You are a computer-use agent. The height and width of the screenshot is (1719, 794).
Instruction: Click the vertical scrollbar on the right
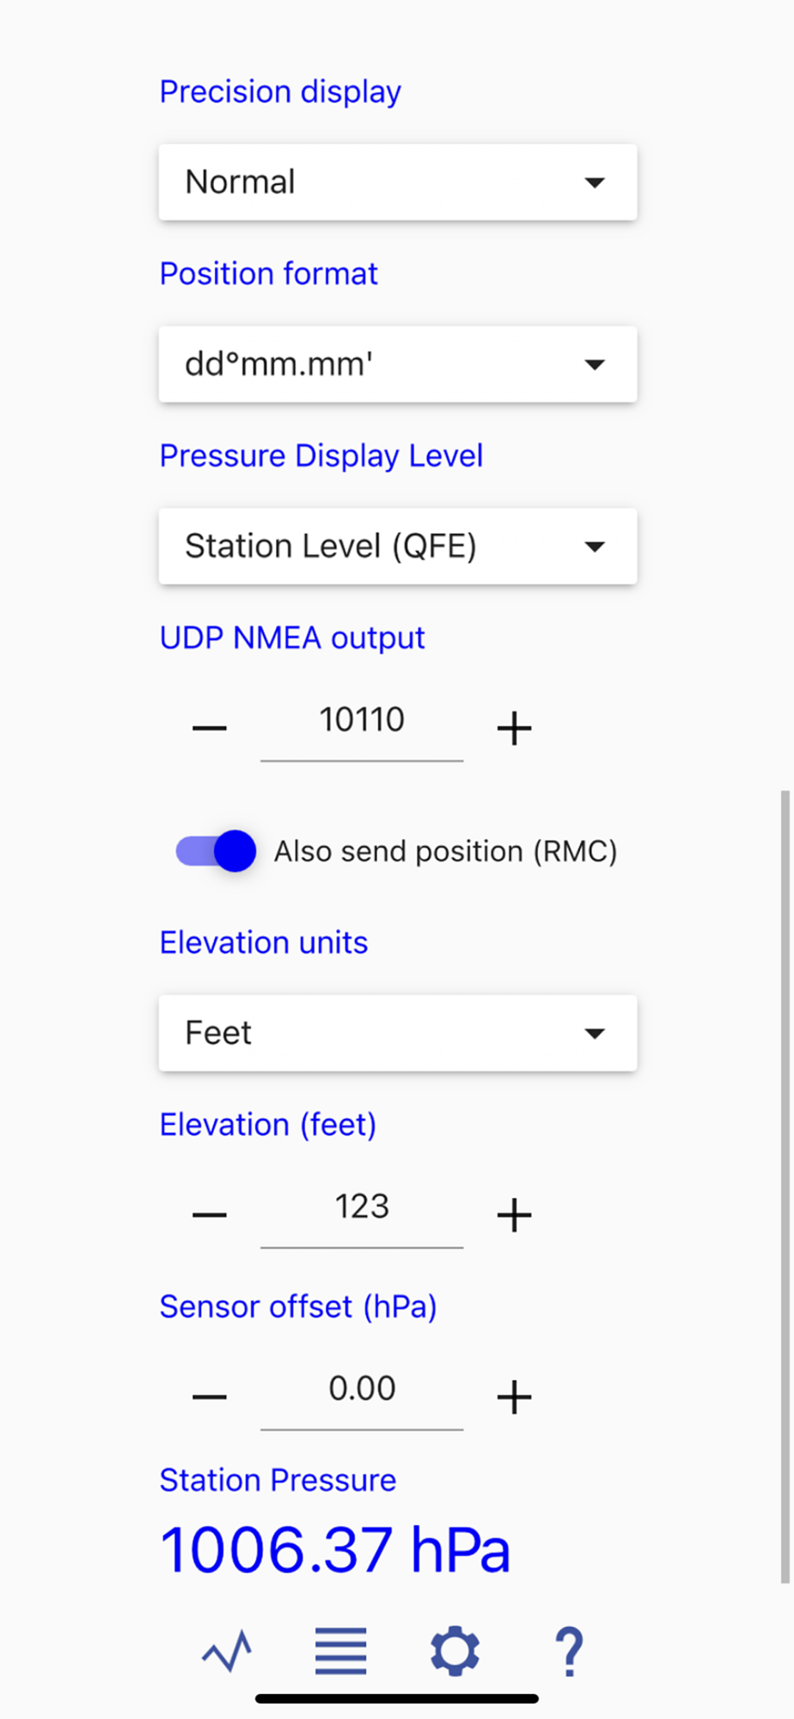[x=784, y=1186]
